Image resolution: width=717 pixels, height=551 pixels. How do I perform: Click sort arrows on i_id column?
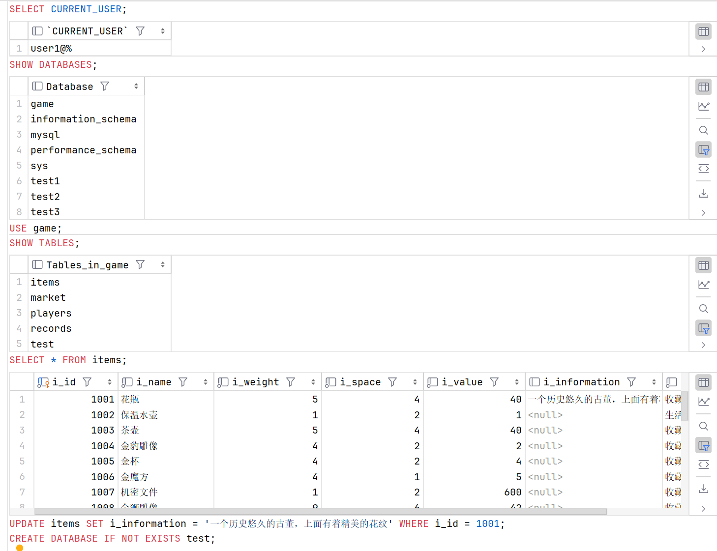(110, 382)
